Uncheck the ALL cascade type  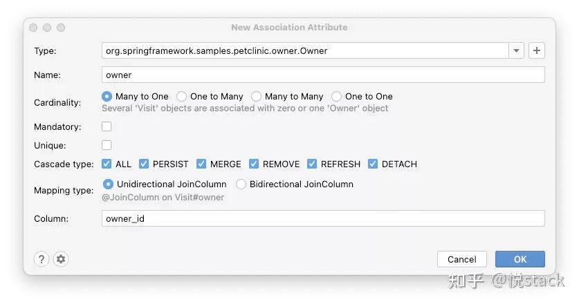(x=107, y=164)
